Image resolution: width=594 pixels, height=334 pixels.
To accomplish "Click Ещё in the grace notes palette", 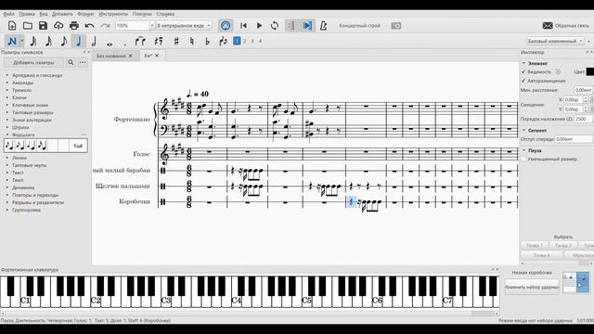I will pyautogui.click(x=78, y=146).
